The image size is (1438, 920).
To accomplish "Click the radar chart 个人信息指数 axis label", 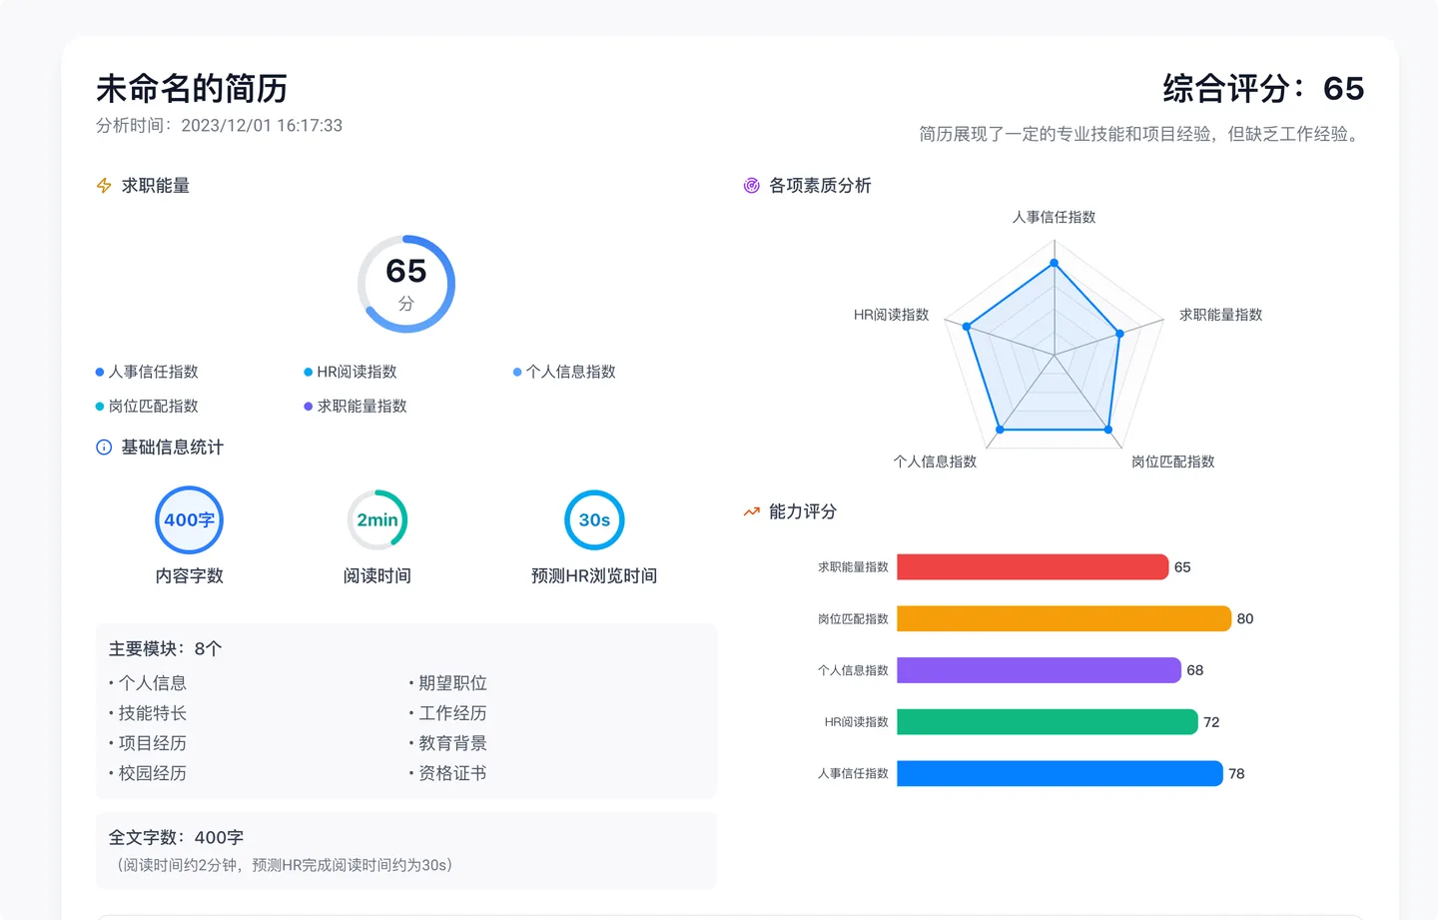I will coord(935,461).
